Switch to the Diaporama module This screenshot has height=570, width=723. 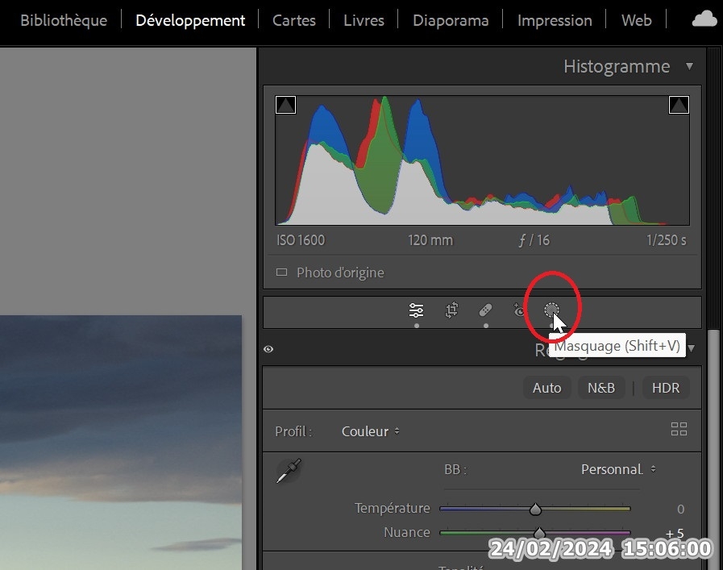(x=451, y=20)
